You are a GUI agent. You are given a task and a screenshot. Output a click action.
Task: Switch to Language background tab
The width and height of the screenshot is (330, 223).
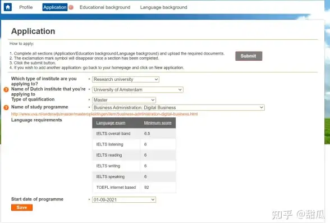click(x=163, y=7)
